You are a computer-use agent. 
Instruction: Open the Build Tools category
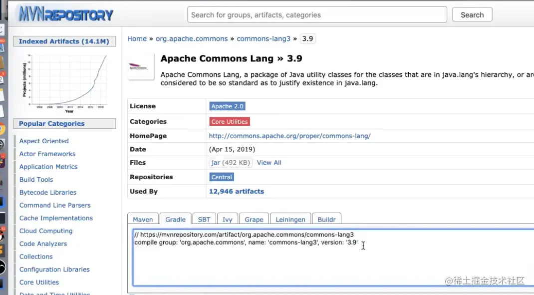(x=36, y=180)
